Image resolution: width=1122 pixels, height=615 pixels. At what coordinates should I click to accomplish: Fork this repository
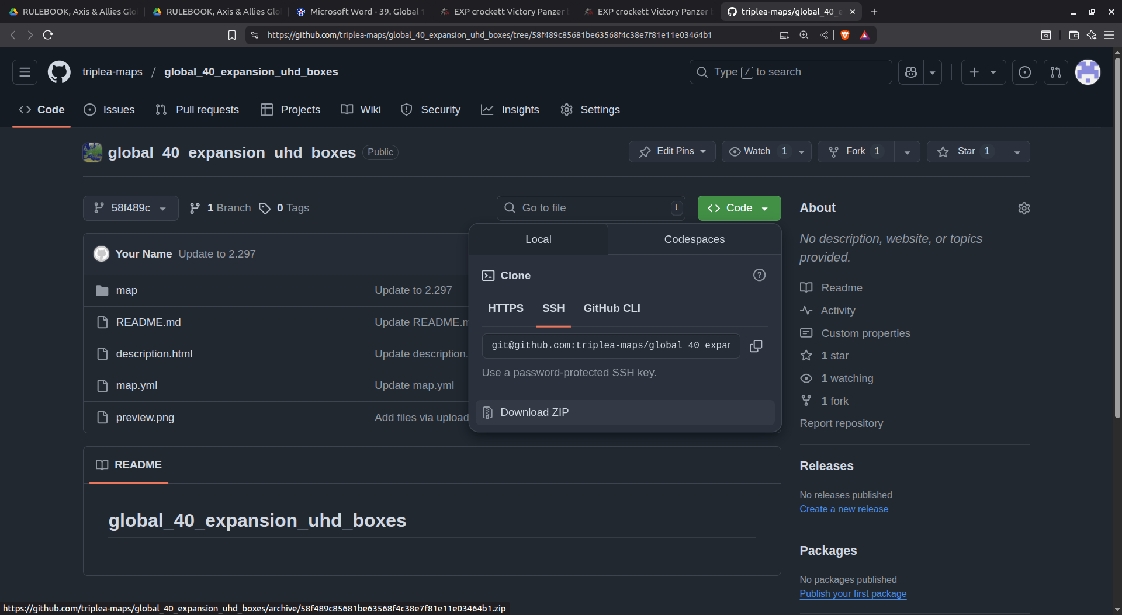pyautogui.click(x=856, y=151)
